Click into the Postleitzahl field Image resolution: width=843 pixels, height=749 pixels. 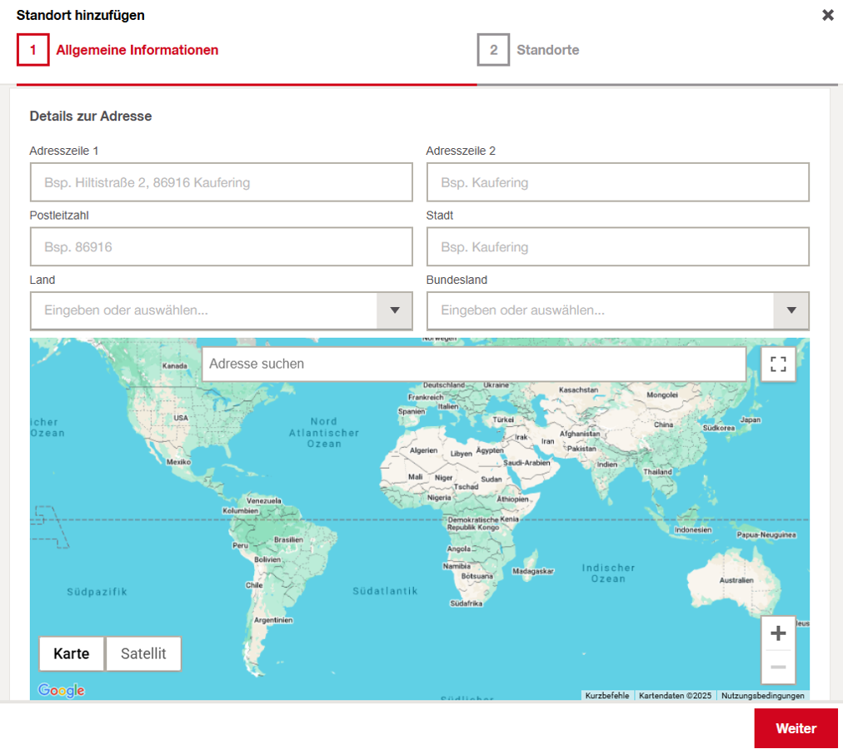click(222, 247)
